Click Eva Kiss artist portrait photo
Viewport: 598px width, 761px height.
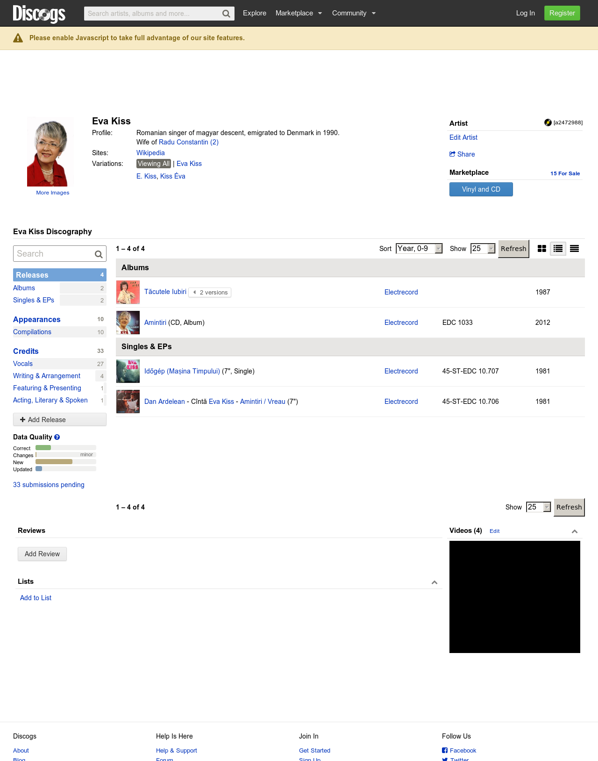(50, 152)
